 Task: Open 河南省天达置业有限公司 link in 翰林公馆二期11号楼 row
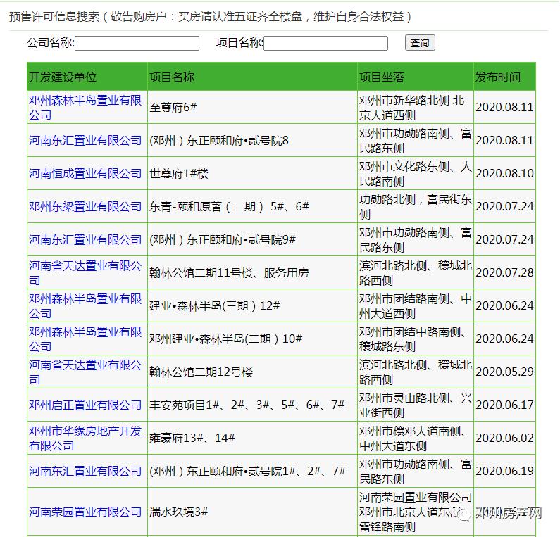[85, 272]
